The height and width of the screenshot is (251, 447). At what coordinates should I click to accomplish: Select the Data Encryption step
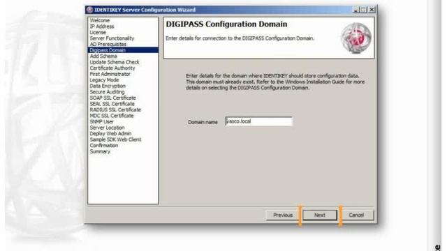click(x=108, y=86)
